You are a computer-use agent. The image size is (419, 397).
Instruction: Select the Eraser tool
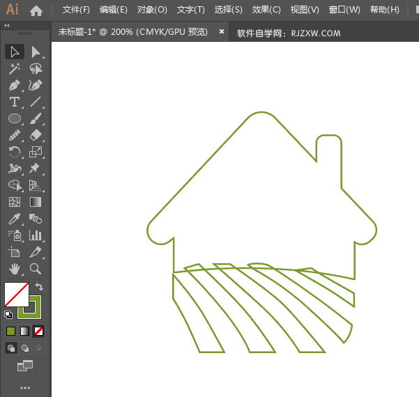[x=36, y=135]
